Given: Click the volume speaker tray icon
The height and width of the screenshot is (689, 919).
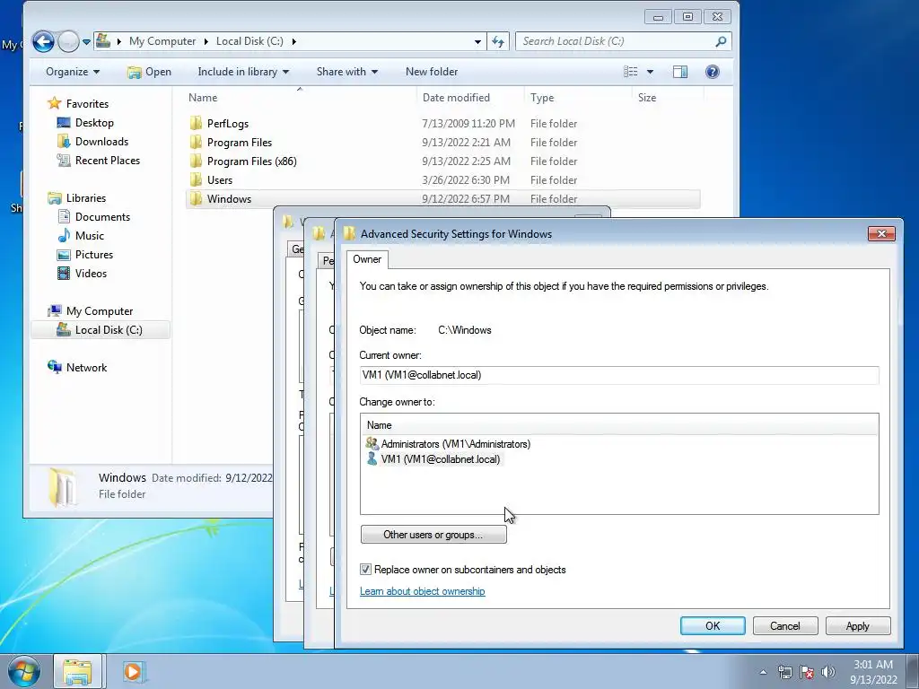Looking at the screenshot, I should [x=827, y=672].
